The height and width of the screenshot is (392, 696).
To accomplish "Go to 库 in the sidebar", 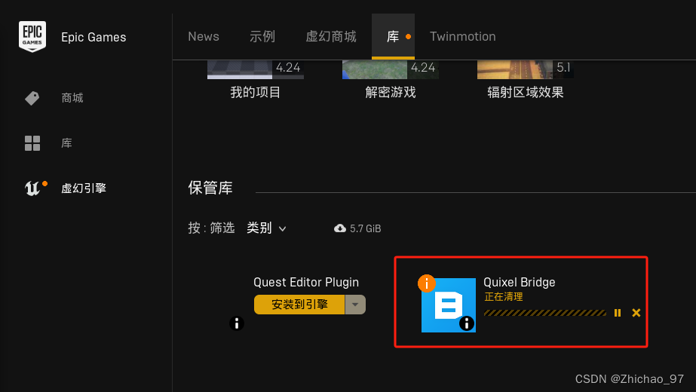I will pos(66,143).
